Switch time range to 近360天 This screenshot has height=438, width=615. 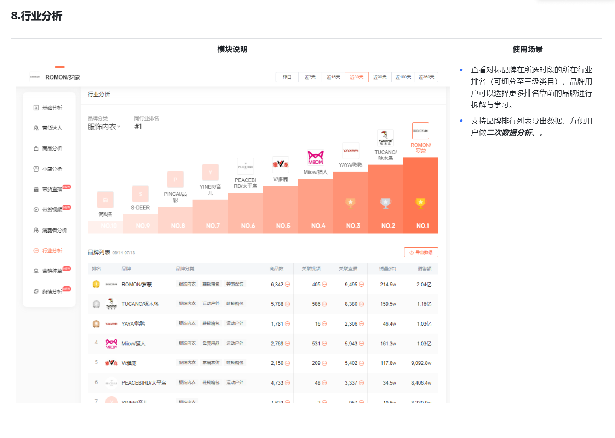click(x=426, y=77)
